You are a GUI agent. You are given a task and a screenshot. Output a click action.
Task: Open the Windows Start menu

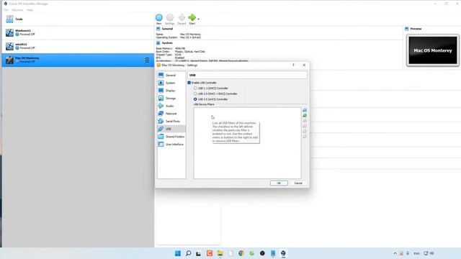[x=178, y=253]
